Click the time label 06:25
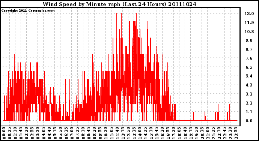Screen dimensions: 259x141 coord(66,133)
